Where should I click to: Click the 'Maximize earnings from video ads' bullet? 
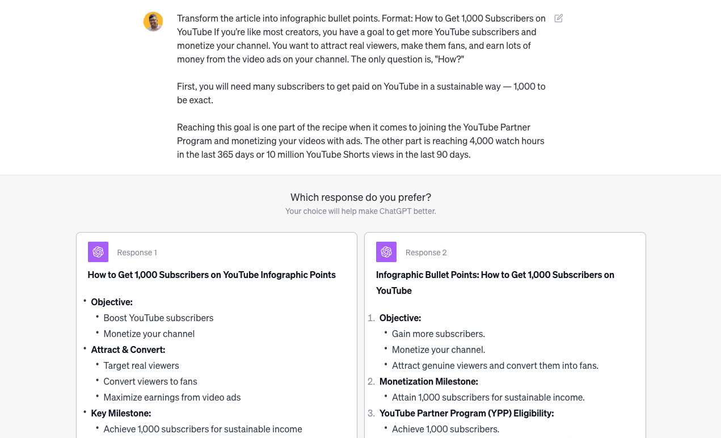pos(172,397)
